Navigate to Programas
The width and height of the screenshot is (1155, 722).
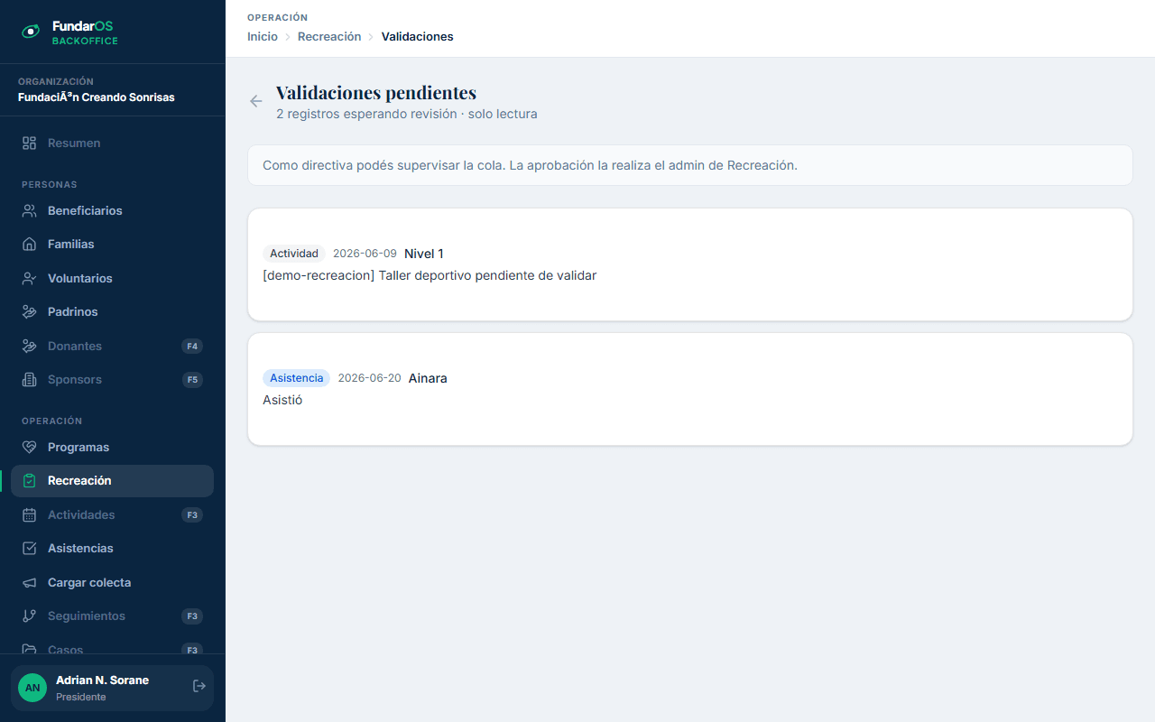(112, 448)
